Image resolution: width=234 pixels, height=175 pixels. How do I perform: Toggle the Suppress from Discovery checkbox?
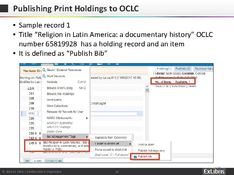92,138
